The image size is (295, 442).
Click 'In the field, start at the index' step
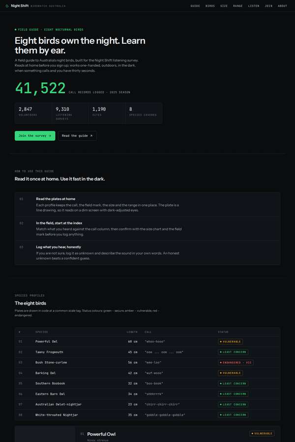tap(59, 223)
